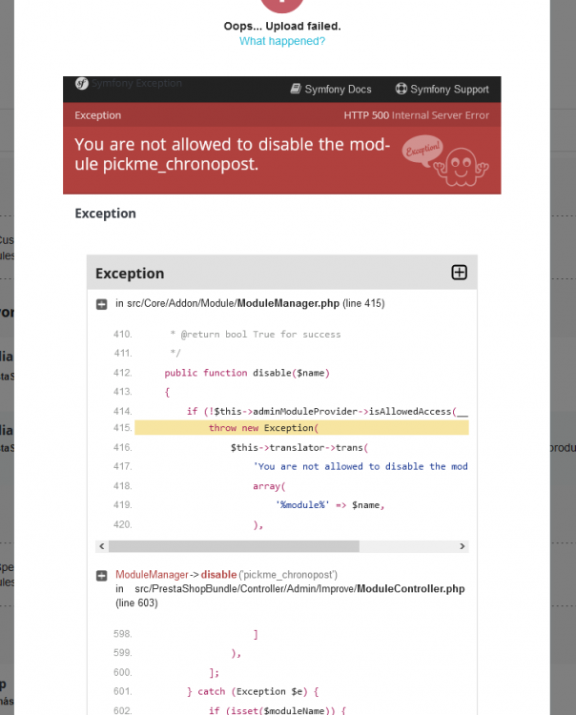
Task: Click the ModuleController.php file path
Action: pos(299,589)
